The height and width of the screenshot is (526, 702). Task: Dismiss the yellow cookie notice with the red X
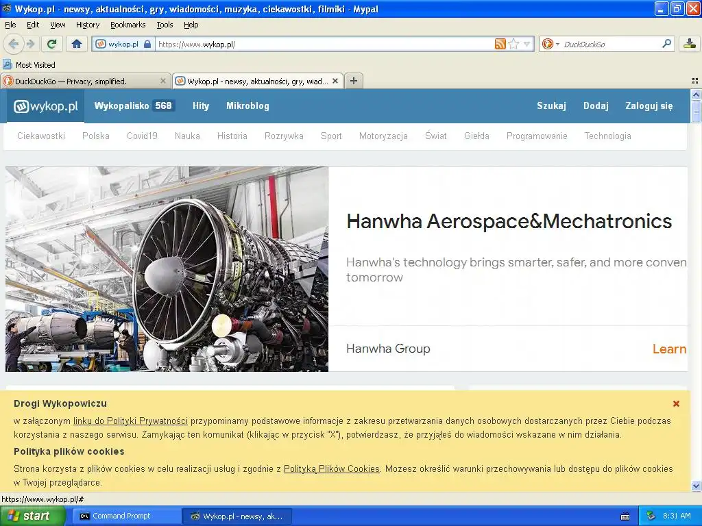[x=676, y=403]
